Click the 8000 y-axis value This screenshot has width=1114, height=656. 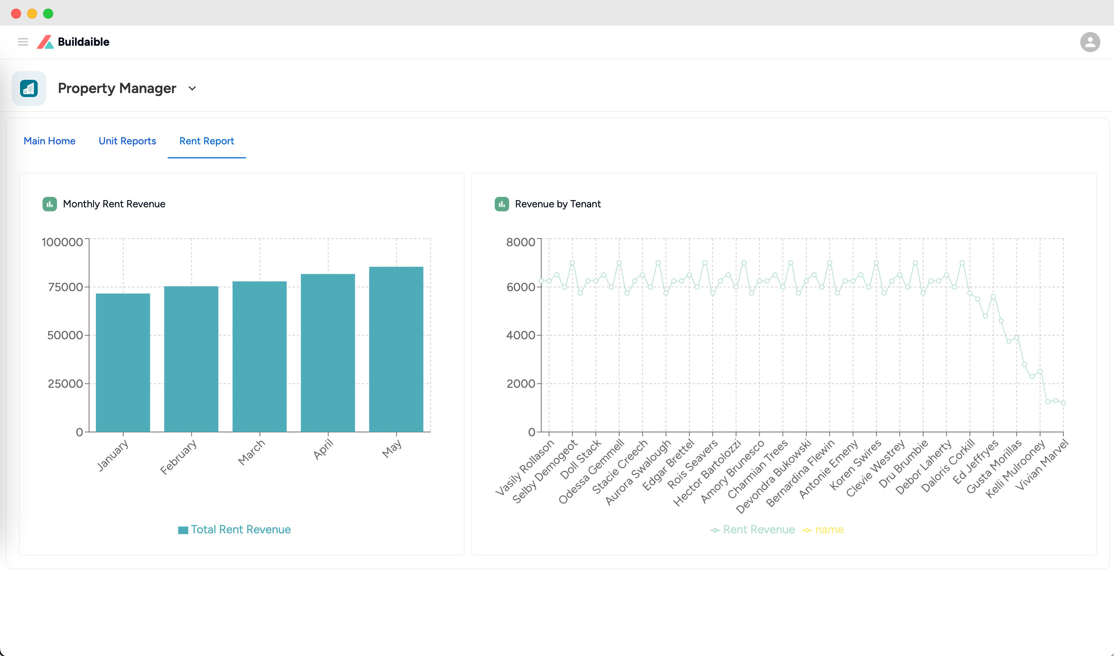[x=521, y=242]
